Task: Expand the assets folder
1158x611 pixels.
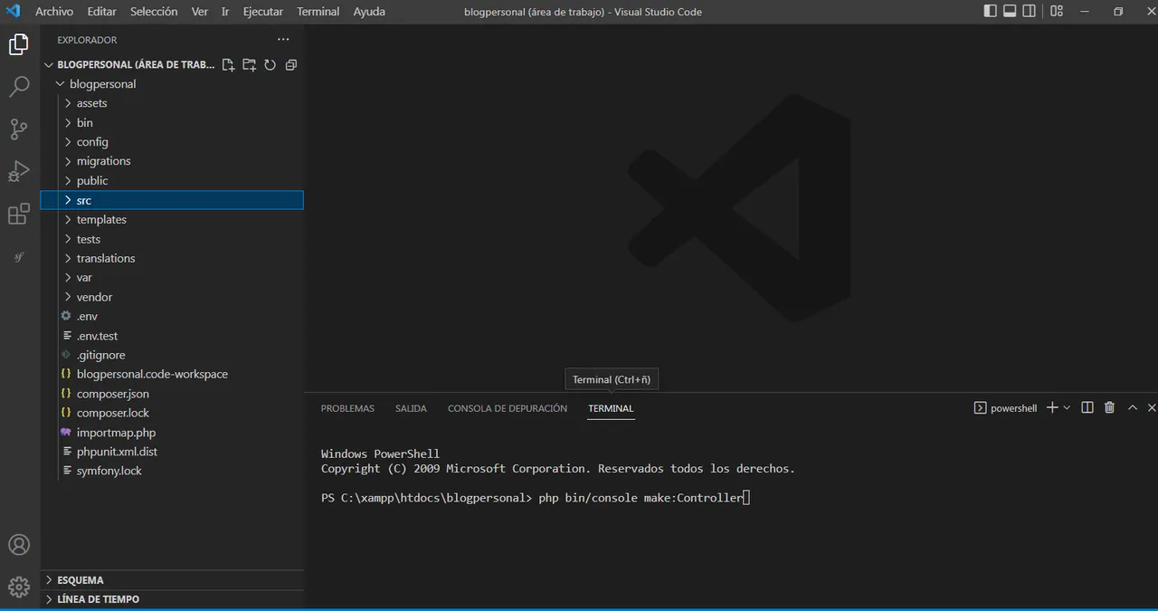Action: click(68, 103)
